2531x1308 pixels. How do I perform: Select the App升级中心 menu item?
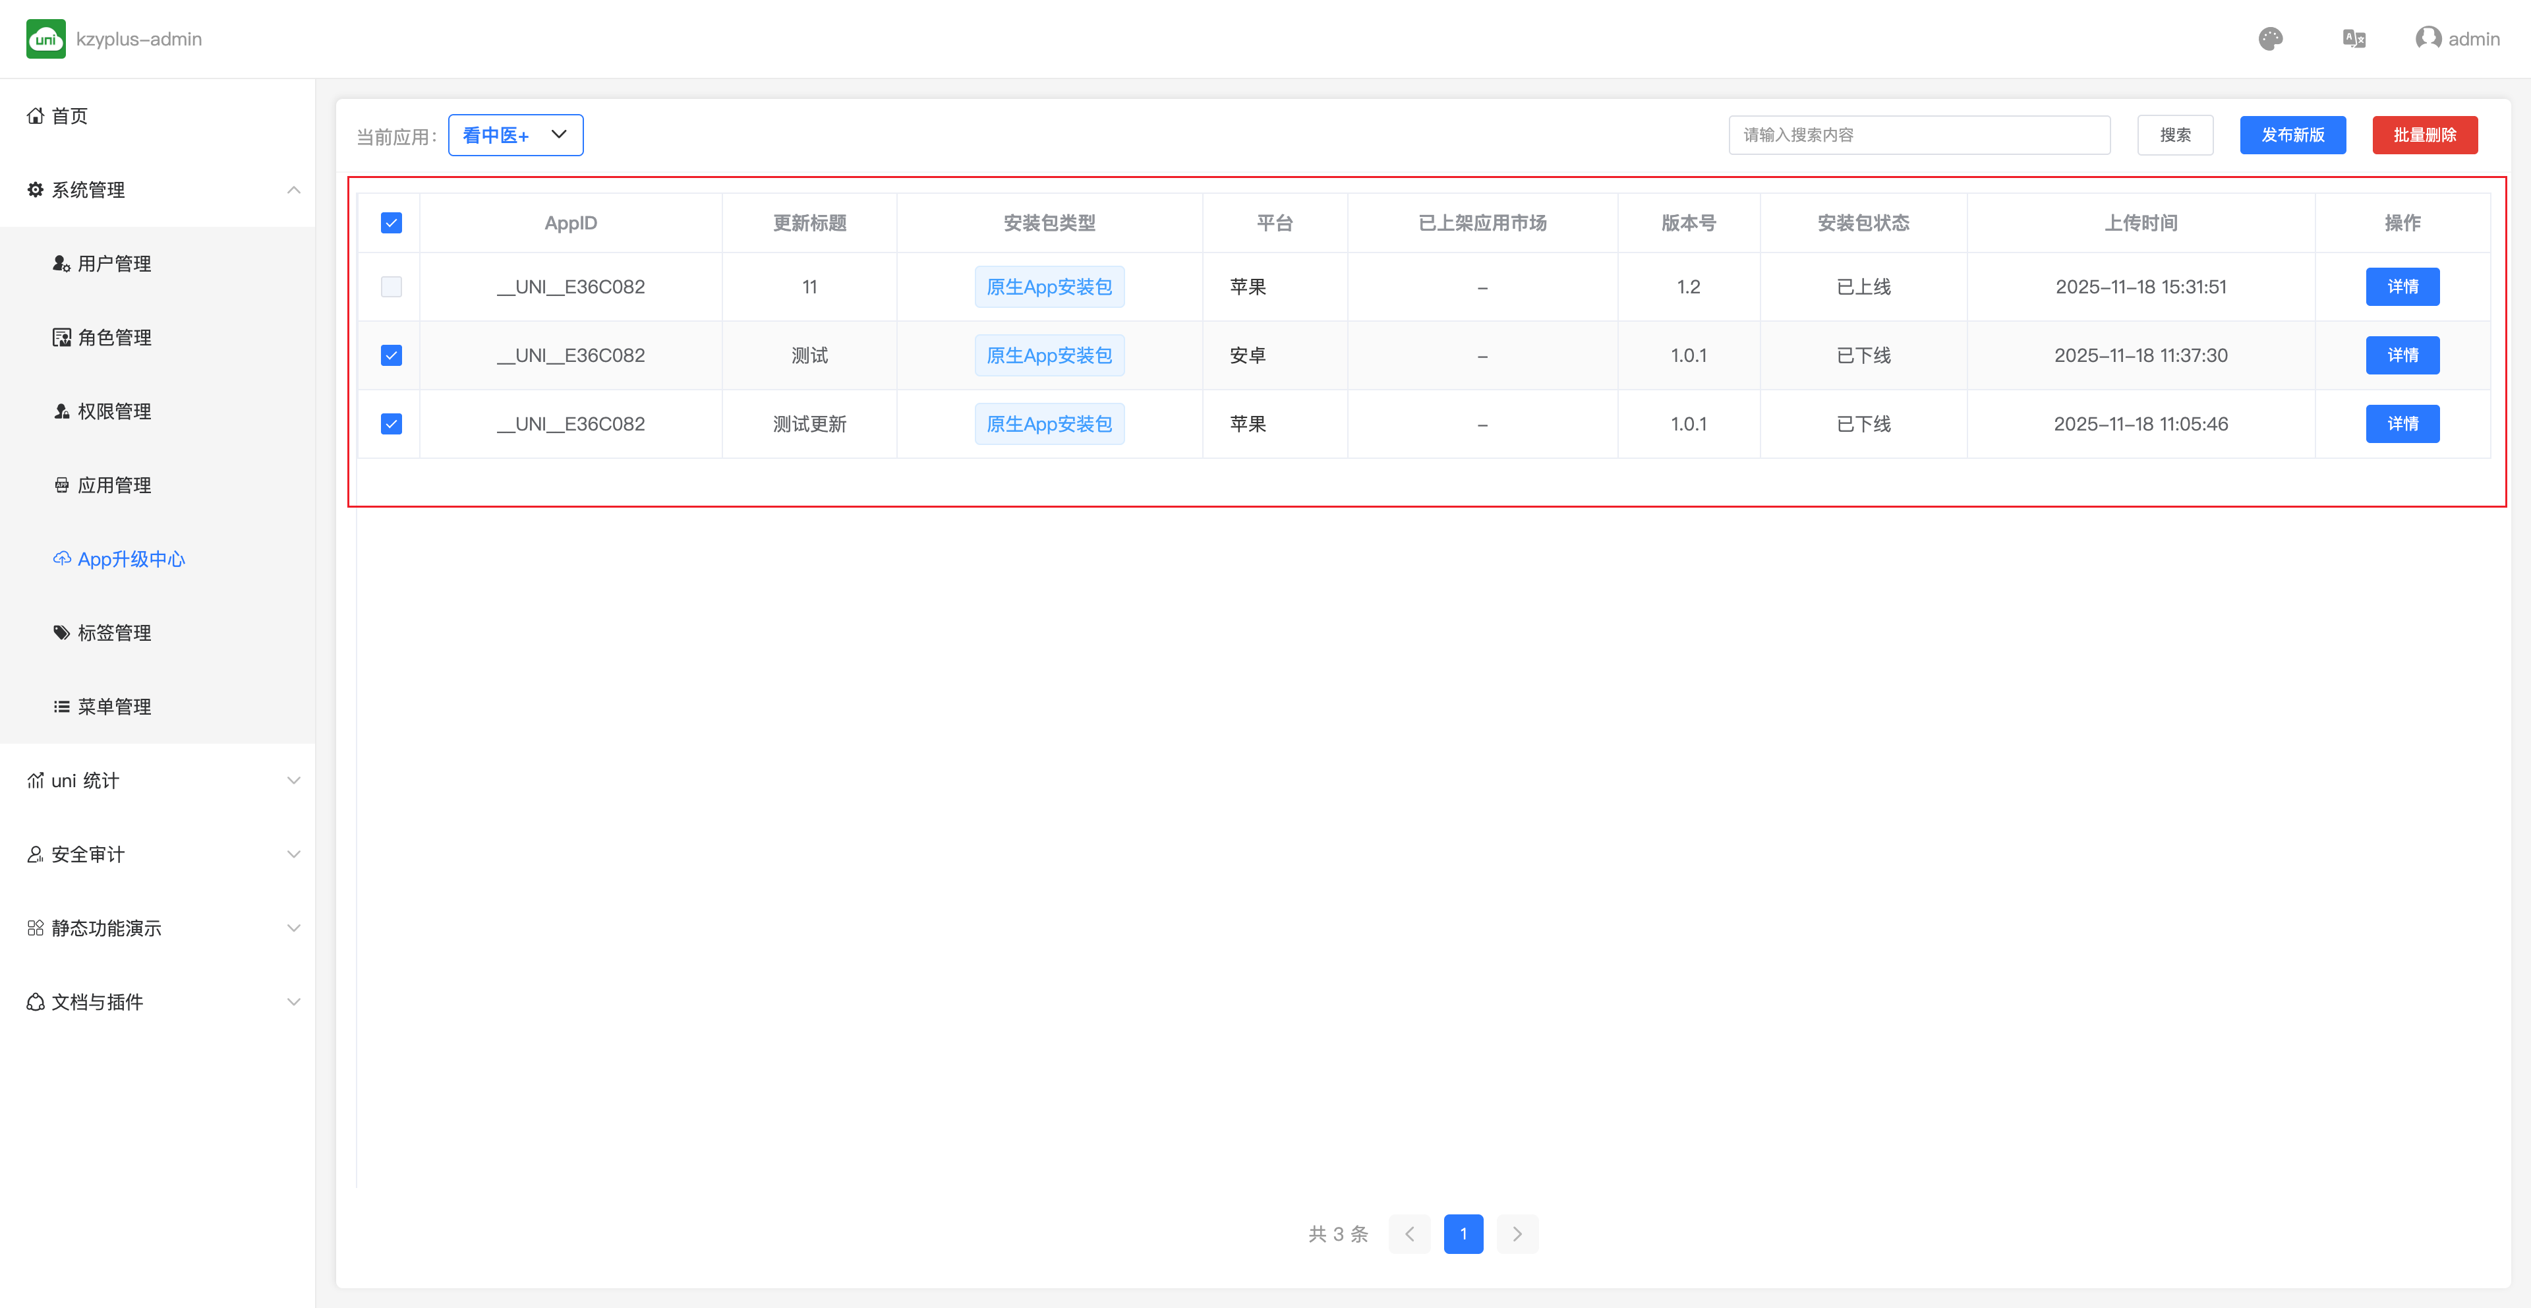[x=131, y=558]
